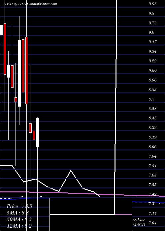Viewport: 165px width, 231px height.
Task: Select the 7.55 price axis label
Action: click(152, 184)
